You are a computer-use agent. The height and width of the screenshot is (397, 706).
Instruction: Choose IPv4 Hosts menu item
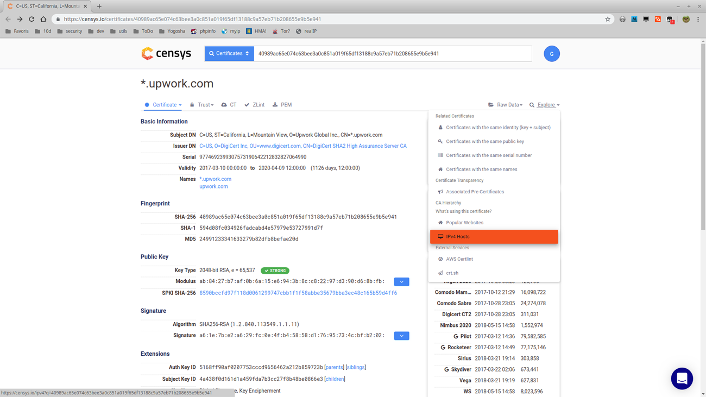click(494, 237)
